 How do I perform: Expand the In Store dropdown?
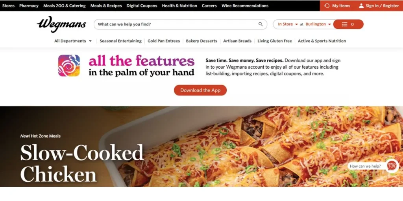pos(288,24)
